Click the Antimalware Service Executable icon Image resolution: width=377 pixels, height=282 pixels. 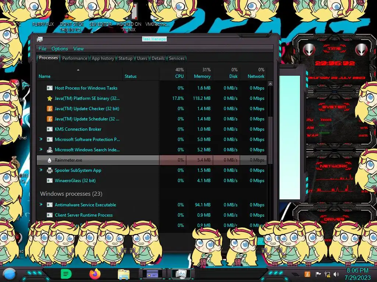pos(50,205)
